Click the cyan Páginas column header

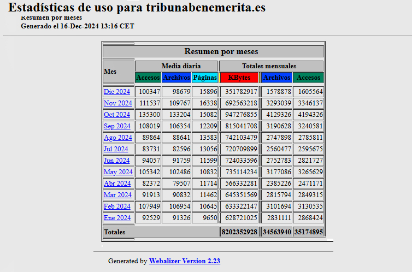click(x=205, y=78)
